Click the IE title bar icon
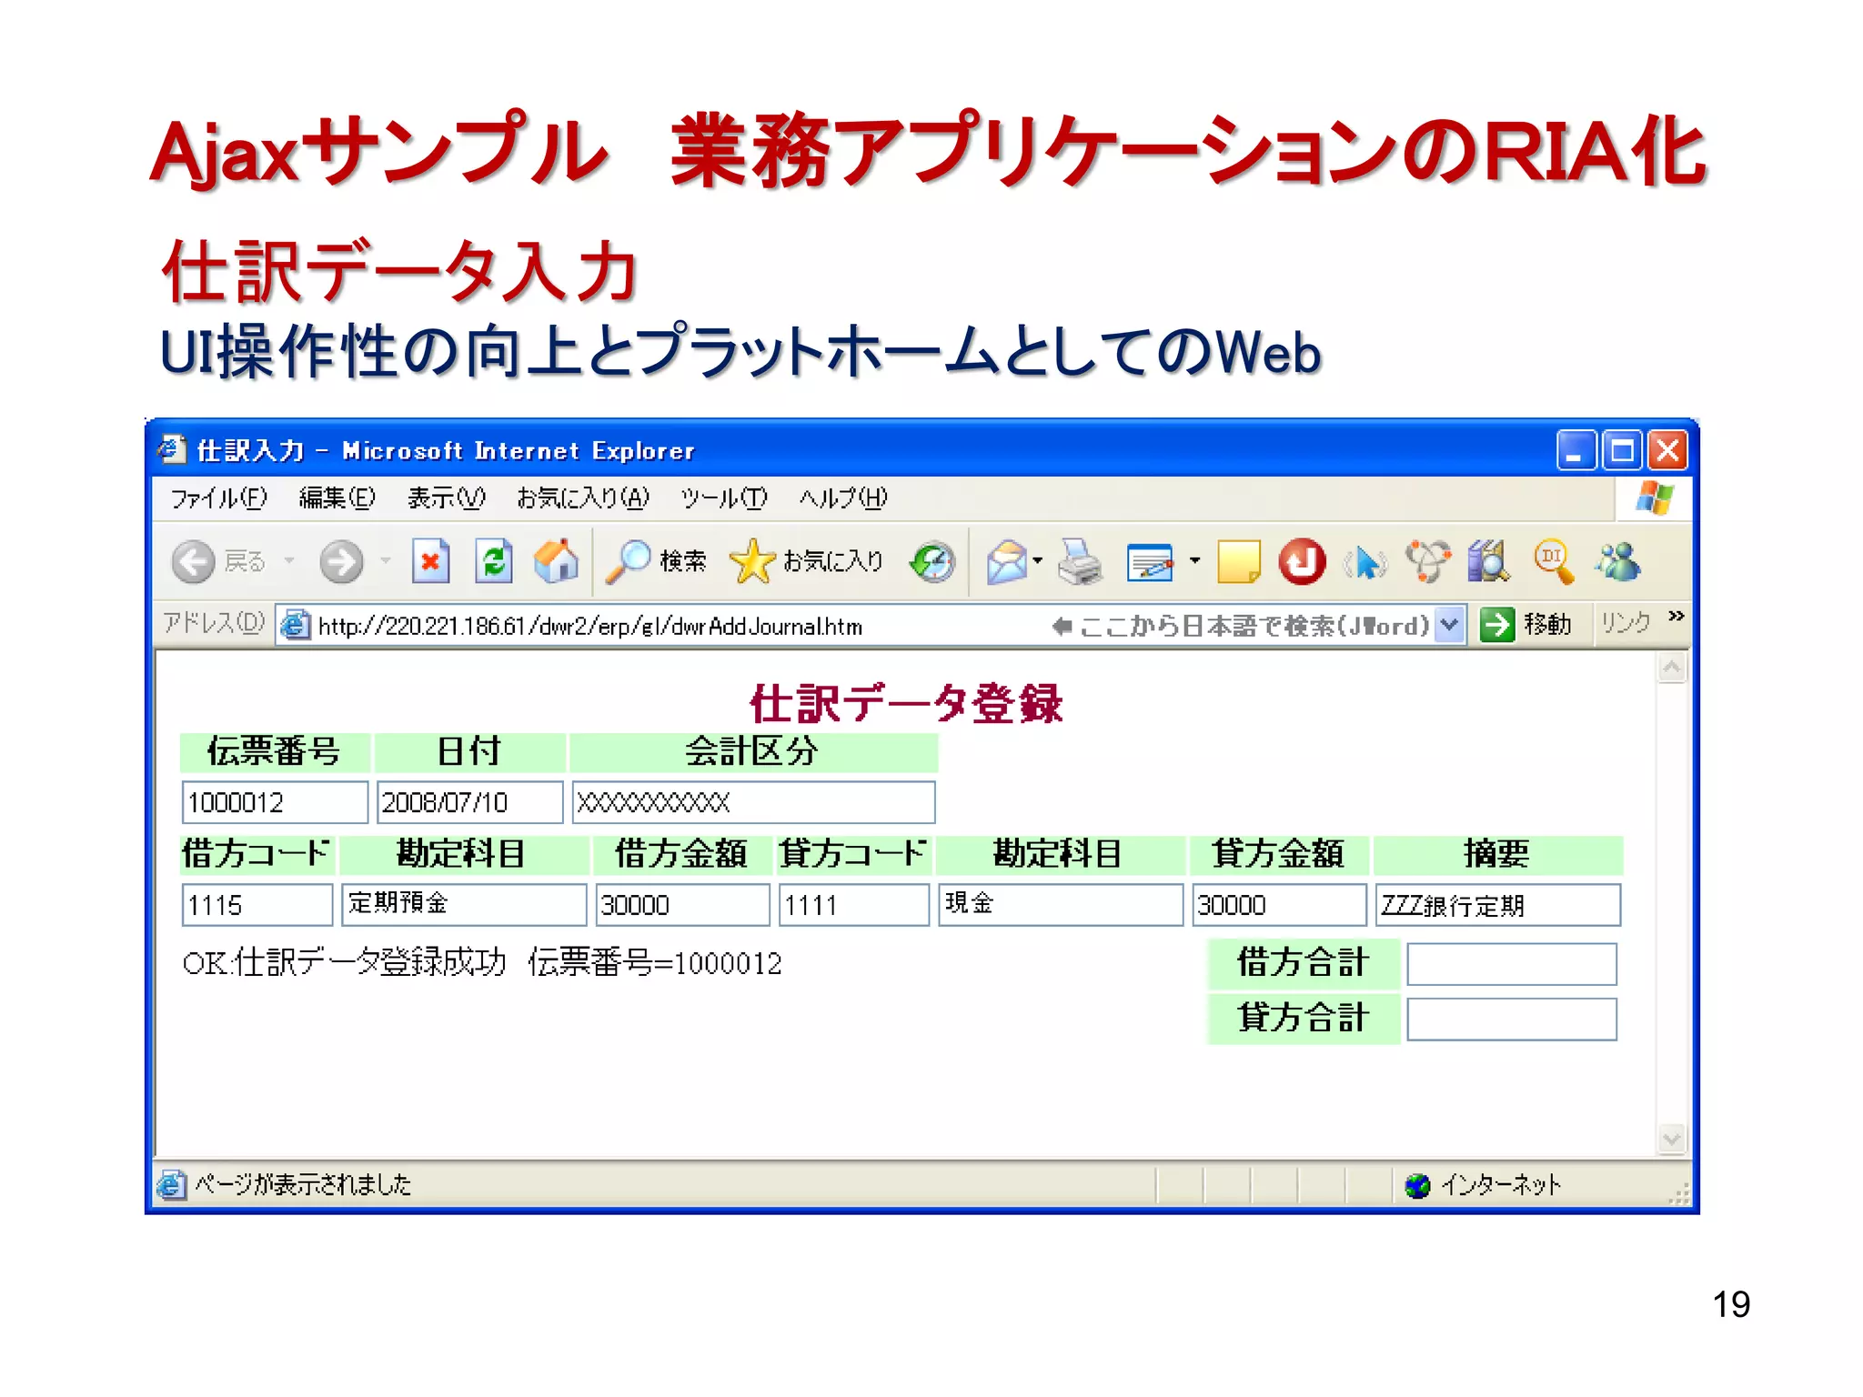The width and height of the screenshot is (1863, 1397). click(171, 450)
